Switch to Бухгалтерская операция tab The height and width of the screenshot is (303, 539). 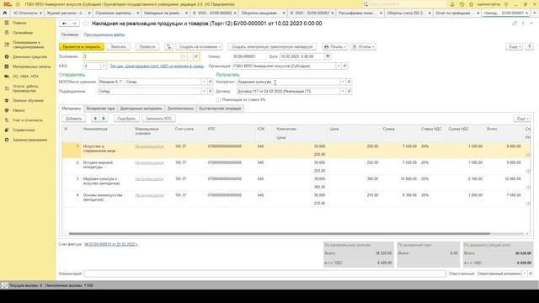[220, 109]
